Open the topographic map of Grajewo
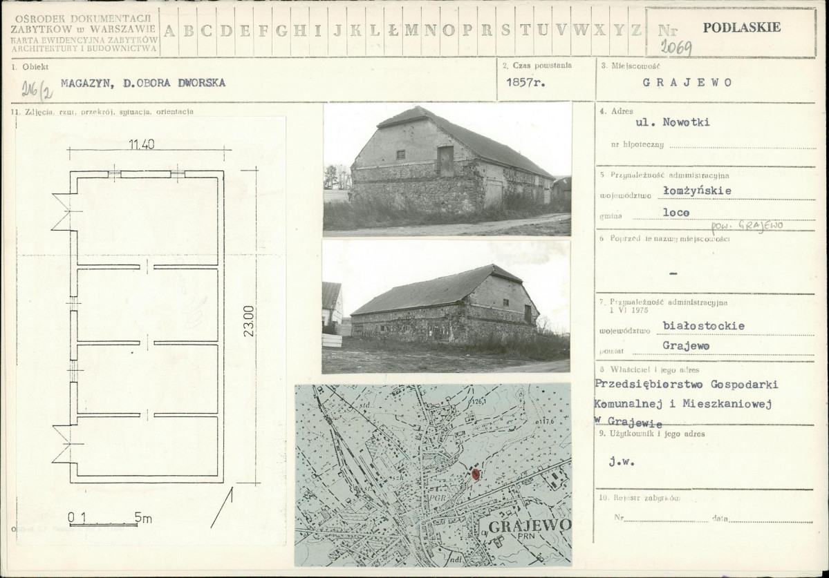The image size is (829, 578). [433, 475]
